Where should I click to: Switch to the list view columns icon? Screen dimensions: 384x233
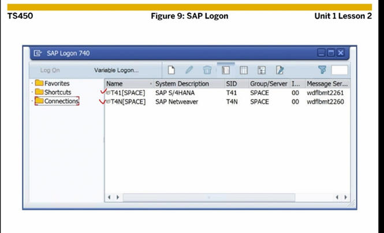244,70
